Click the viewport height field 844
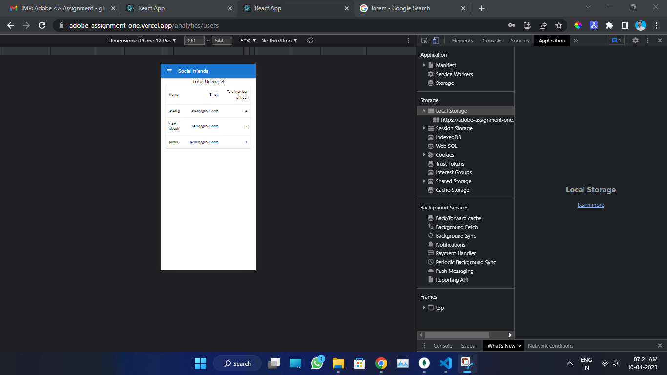The width and height of the screenshot is (667, 375). (x=222, y=41)
